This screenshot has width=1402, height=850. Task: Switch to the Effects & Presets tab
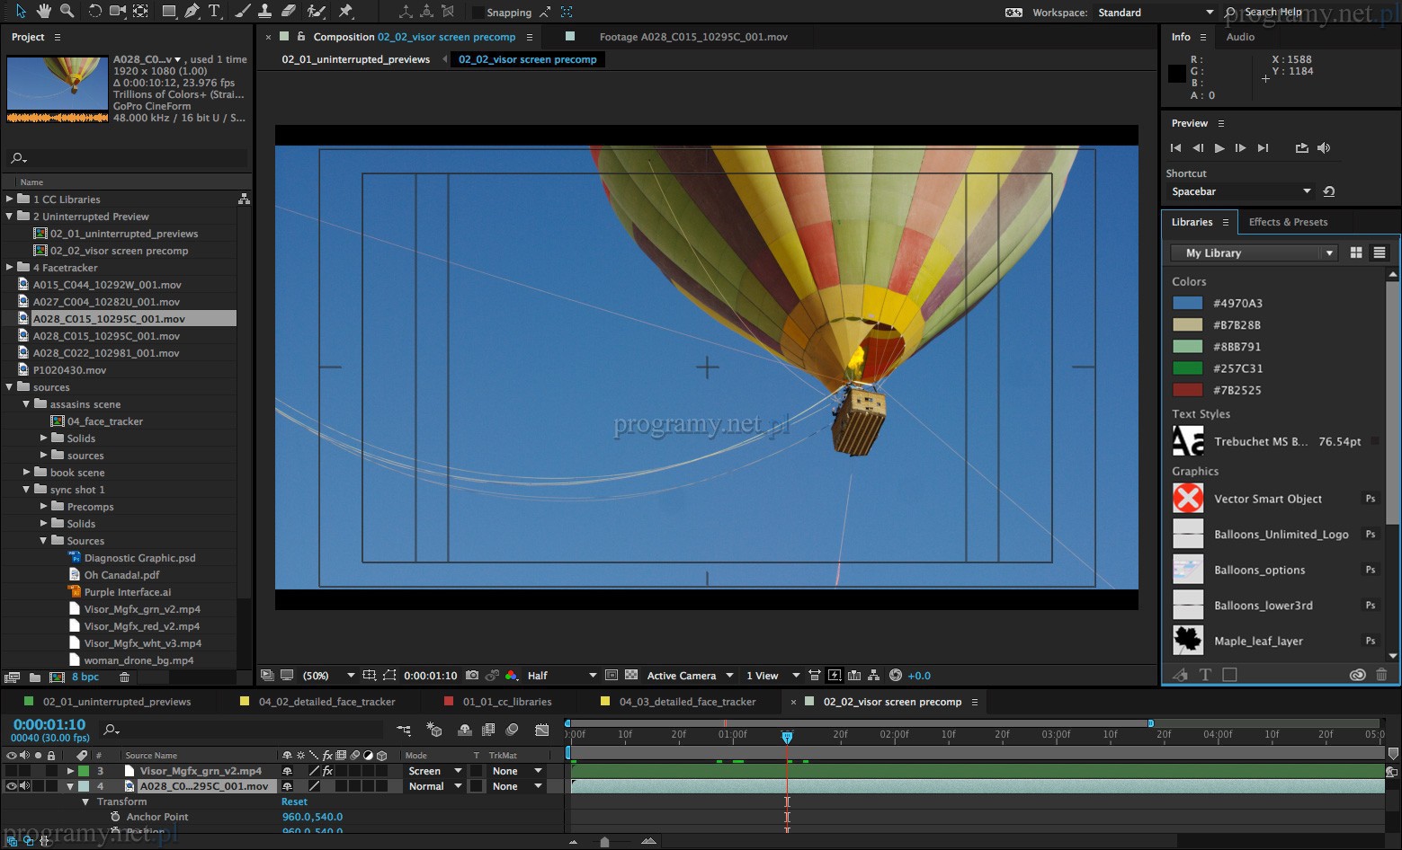pos(1288,222)
